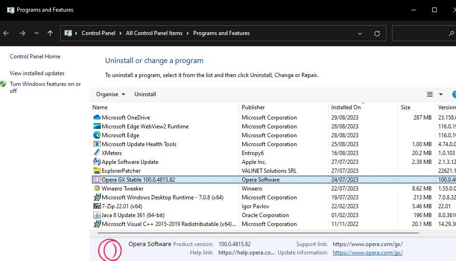Open View installed updates link

[37, 73]
